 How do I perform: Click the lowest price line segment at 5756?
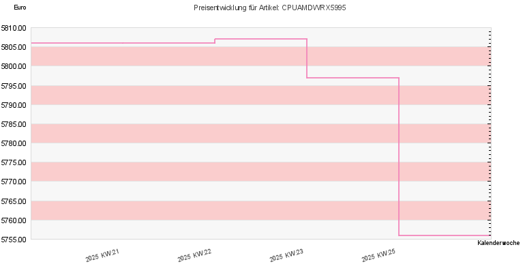[445, 235]
